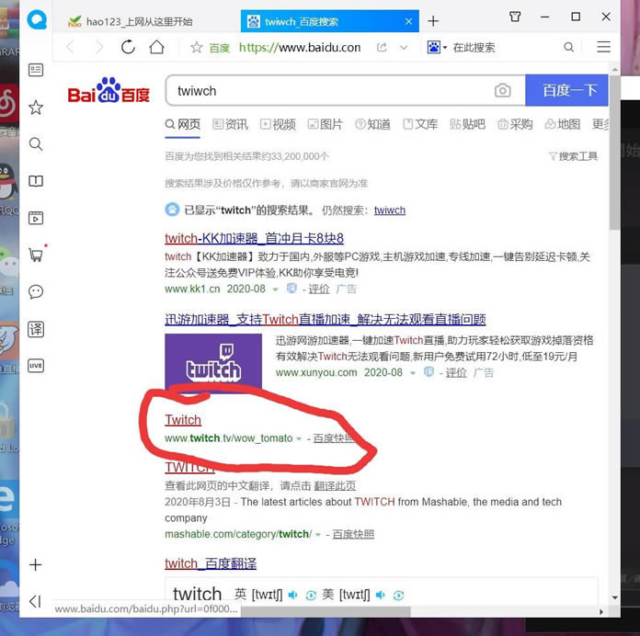Search instead for twiwch link
The image size is (640, 636).
390,210
